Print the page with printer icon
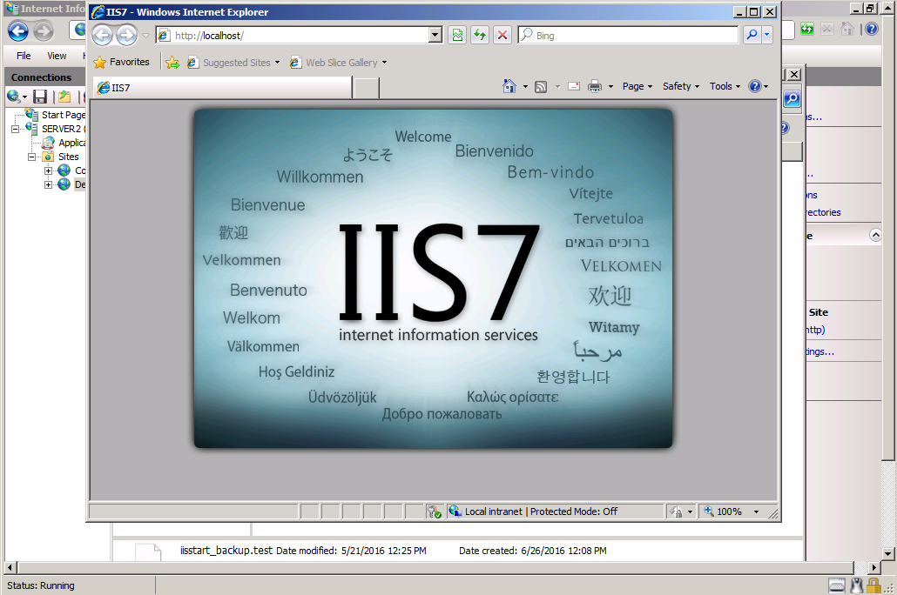The image size is (897, 595). [x=595, y=86]
